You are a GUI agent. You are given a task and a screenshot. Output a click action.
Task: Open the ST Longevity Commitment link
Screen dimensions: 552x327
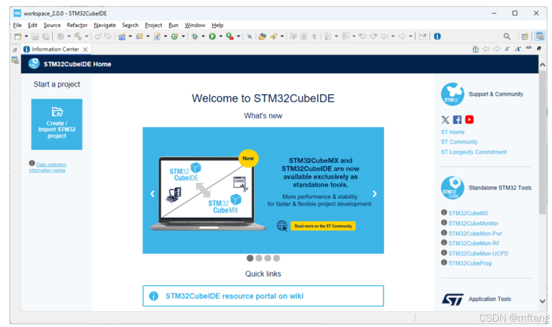tap(474, 152)
